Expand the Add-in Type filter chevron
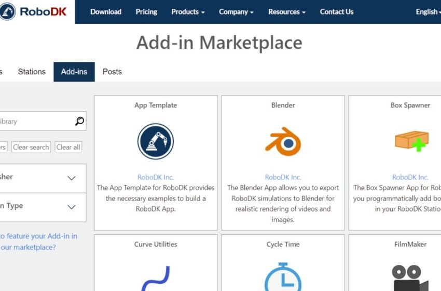Image resolution: width=441 pixels, height=291 pixels. [72, 207]
